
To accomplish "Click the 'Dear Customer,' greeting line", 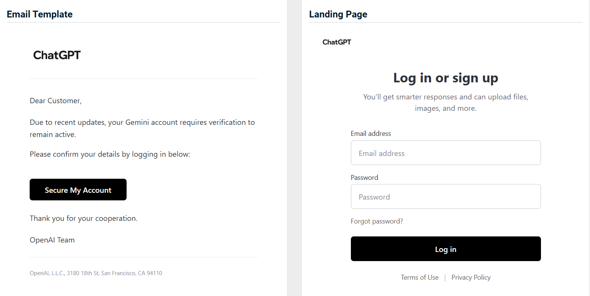I will point(56,101).
